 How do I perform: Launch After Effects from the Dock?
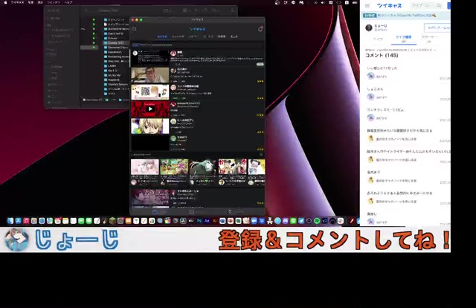207,221
